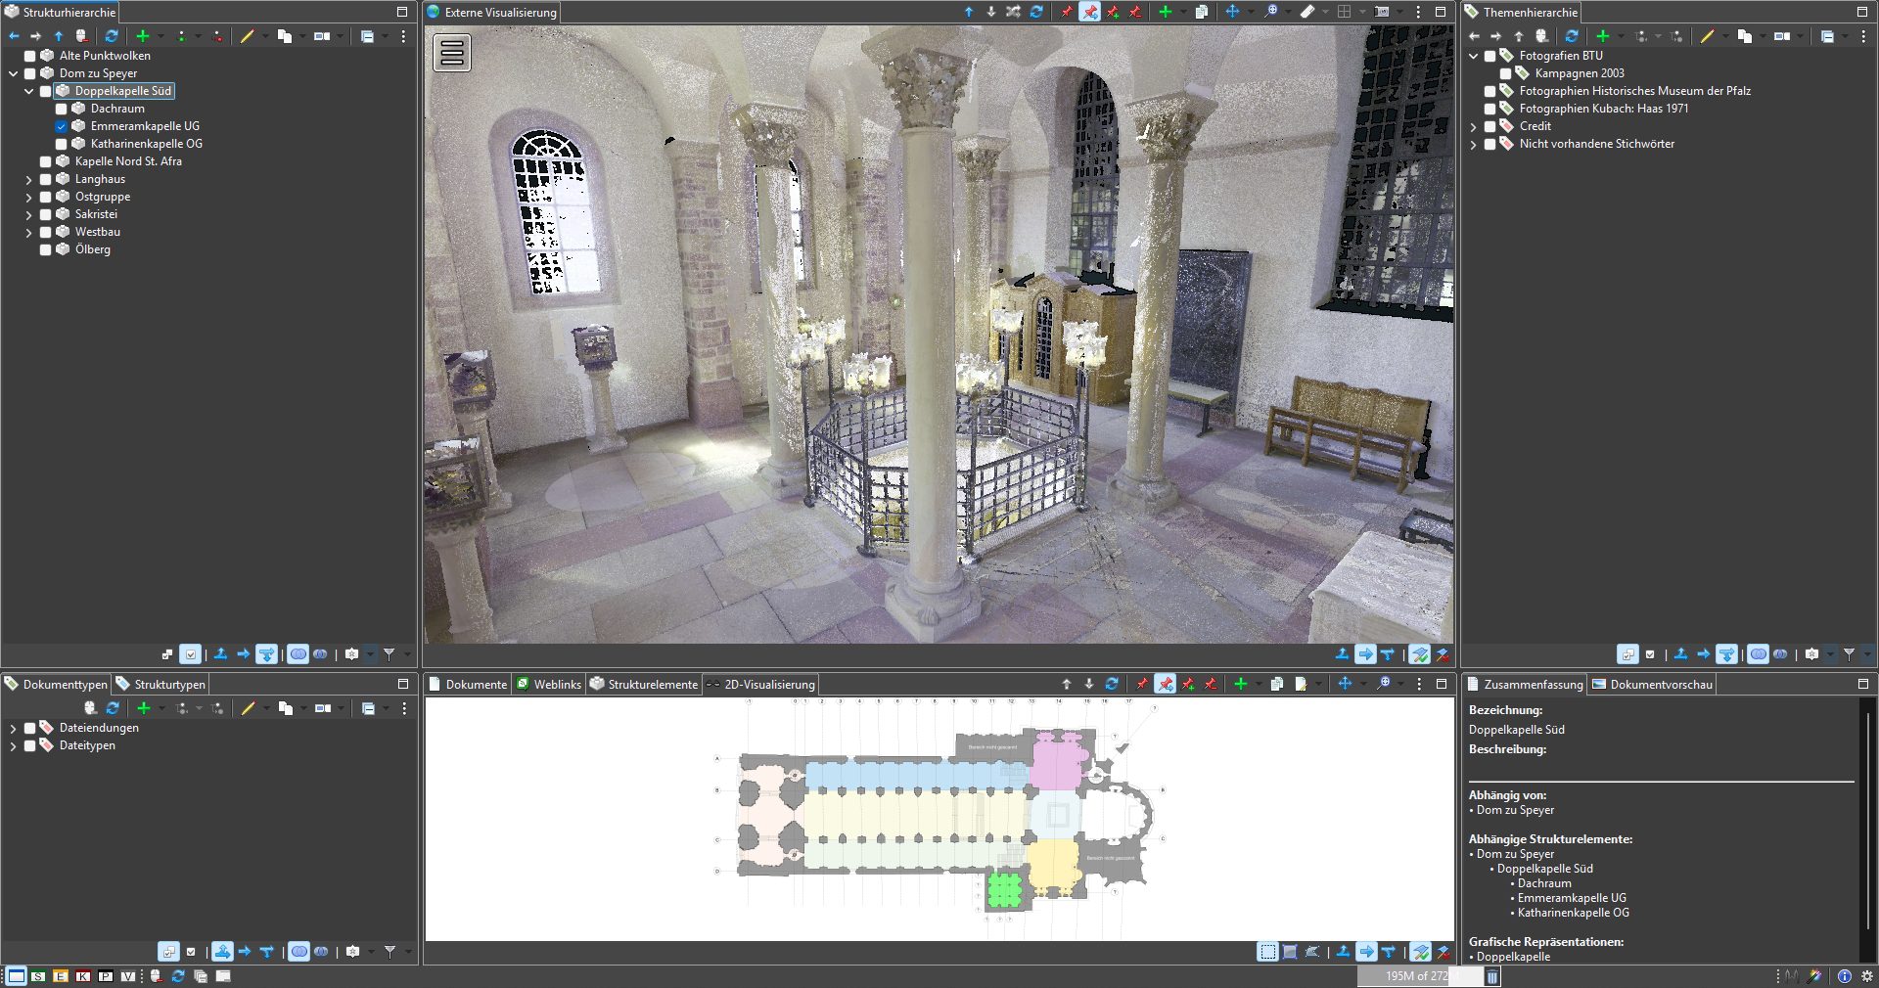Collapse the Doppelkapelle Süd node

coord(28,92)
